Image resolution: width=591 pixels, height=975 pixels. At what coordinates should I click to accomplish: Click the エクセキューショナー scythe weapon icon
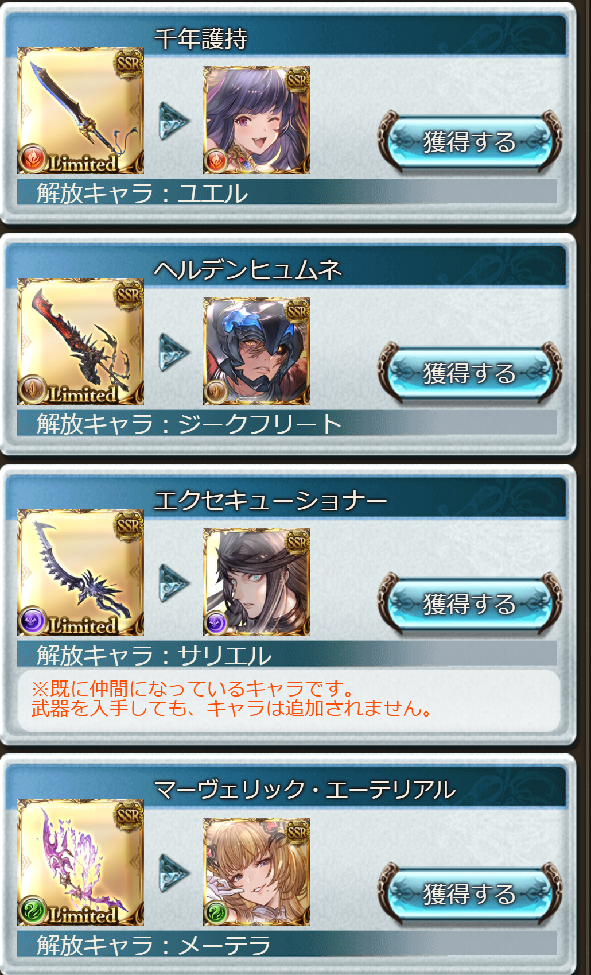pyautogui.click(x=80, y=572)
